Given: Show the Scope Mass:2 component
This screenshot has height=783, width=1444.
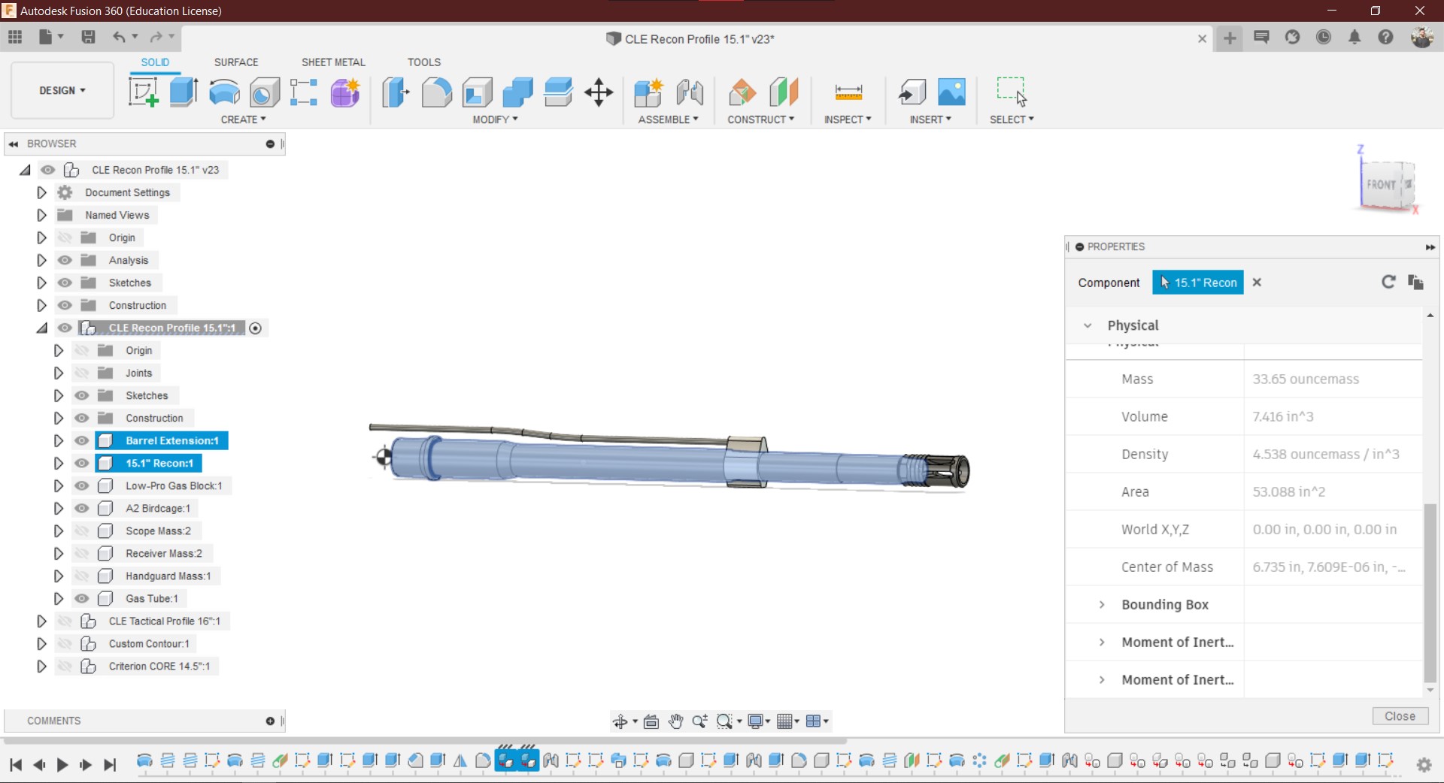Looking at the screenshot, I should [x=82, y=531].
